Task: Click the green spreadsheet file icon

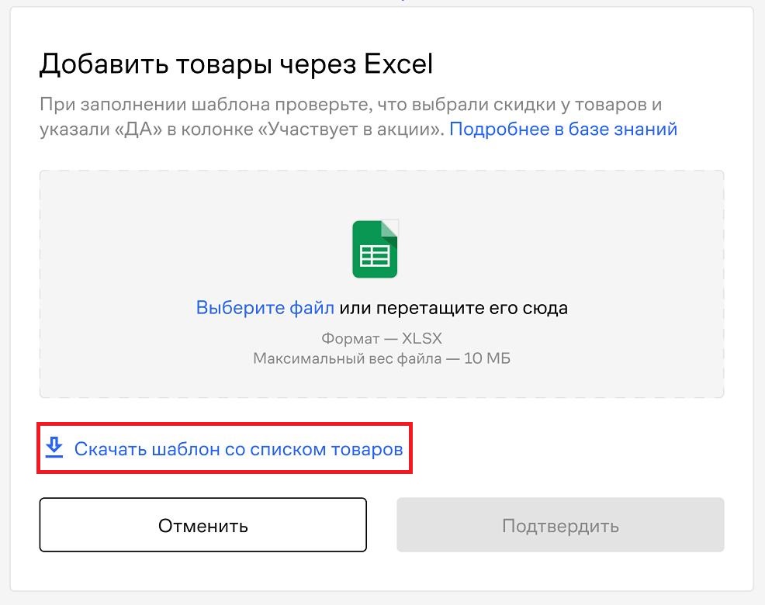Action: tap(375, 249)
